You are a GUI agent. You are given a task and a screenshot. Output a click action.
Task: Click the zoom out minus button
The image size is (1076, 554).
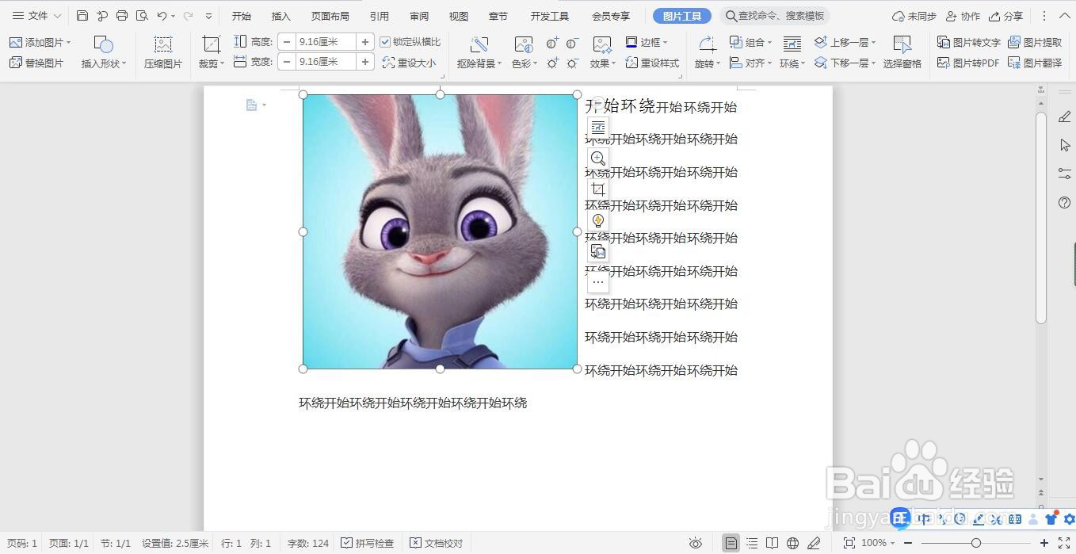908,543
